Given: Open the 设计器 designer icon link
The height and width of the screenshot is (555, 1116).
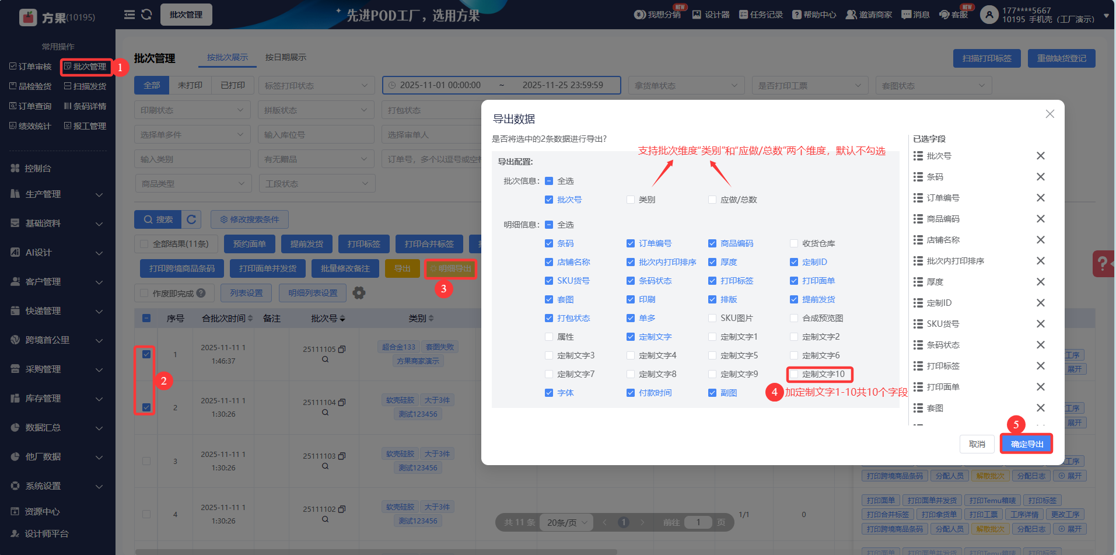Looking at the screenshot, I should tap(711, 15).
